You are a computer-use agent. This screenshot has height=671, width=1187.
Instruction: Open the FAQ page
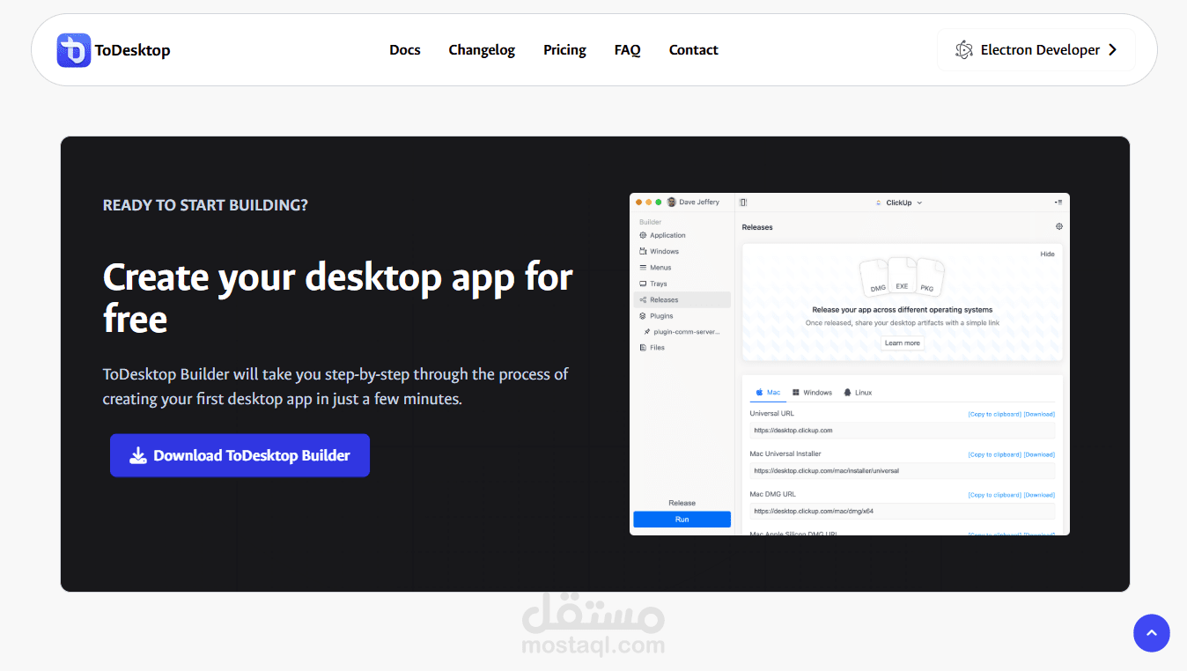627,50
